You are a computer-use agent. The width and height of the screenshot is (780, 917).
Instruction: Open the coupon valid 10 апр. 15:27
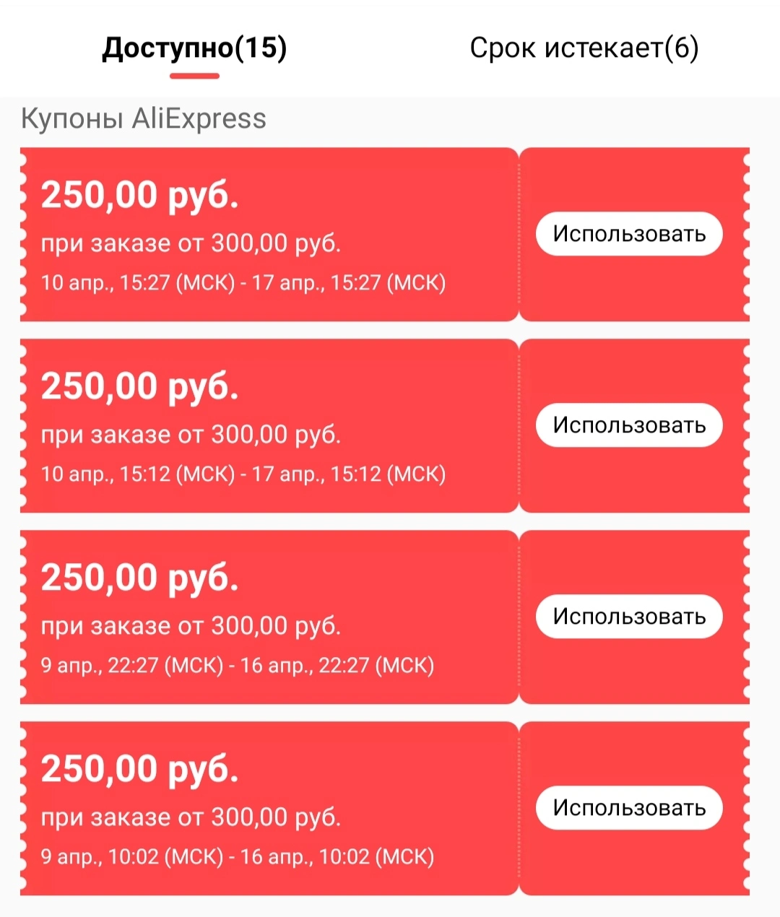[x=269, y=235]
